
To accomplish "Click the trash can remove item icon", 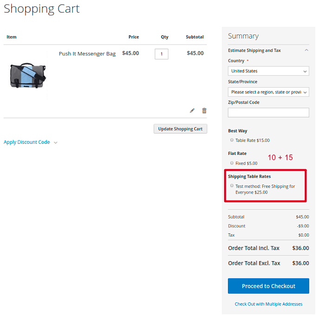I will click(x=204, y=110).
